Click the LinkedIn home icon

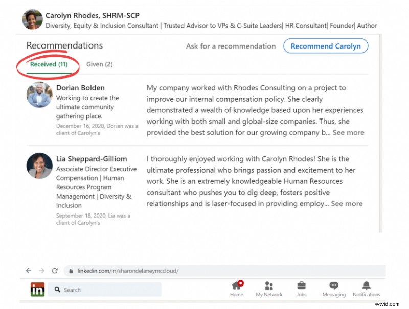point(38,290)
